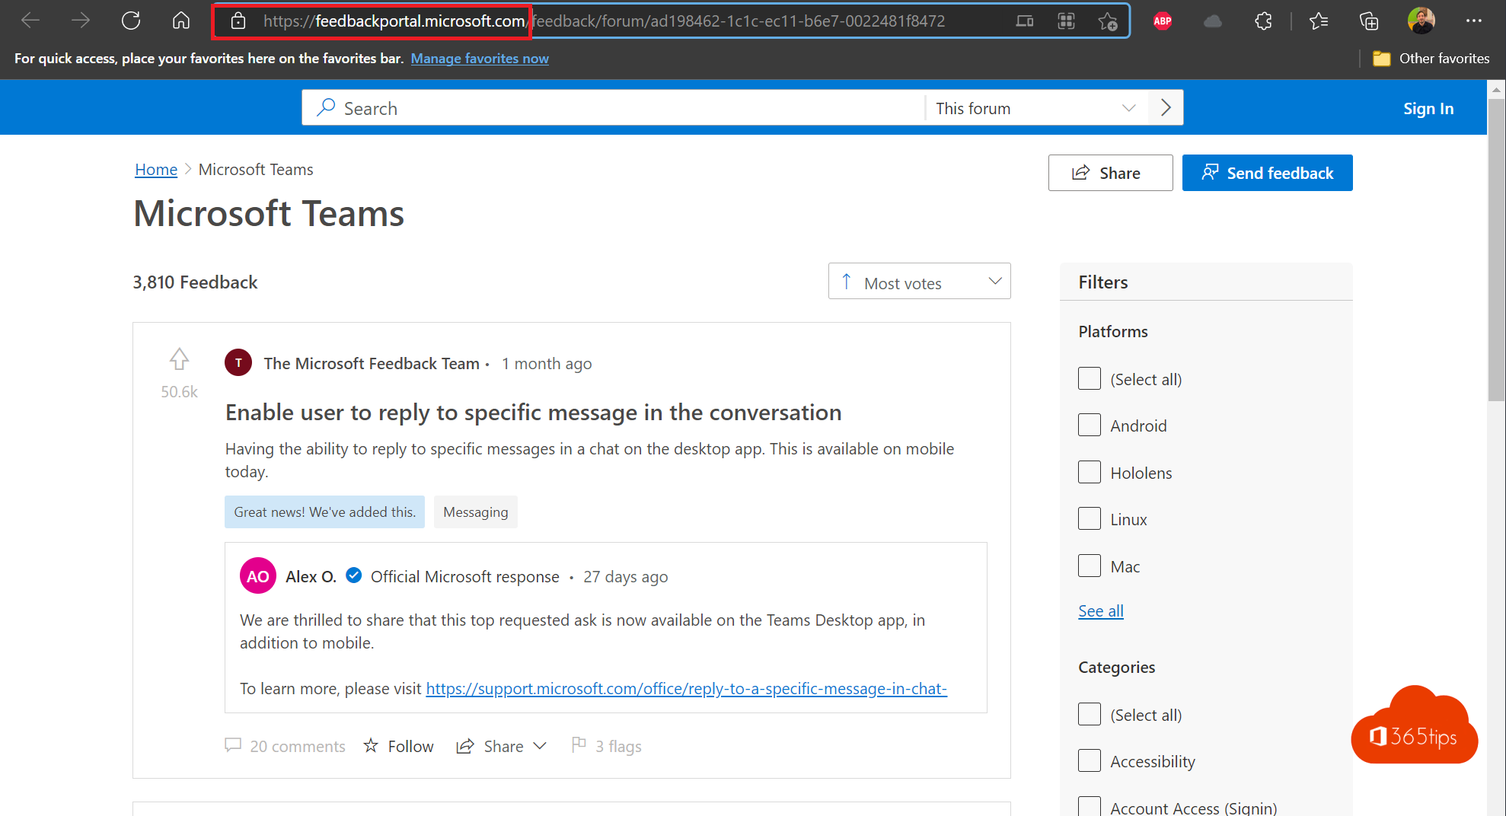Click the Home breadcrumb link
The width and height of the screenshot is (1506, 816).
156,169
